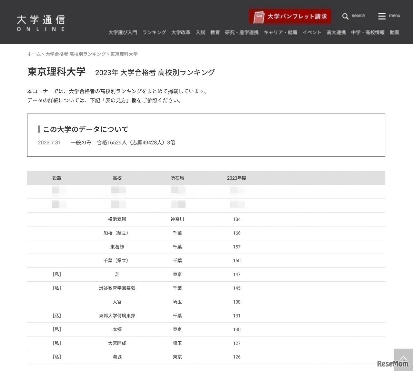Open the 動画 navigation item
This screenshot has width=413, height=371.
(394, 32)
